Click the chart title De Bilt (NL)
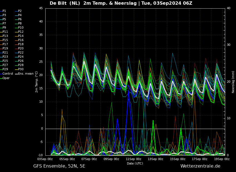 coord(65,3)
